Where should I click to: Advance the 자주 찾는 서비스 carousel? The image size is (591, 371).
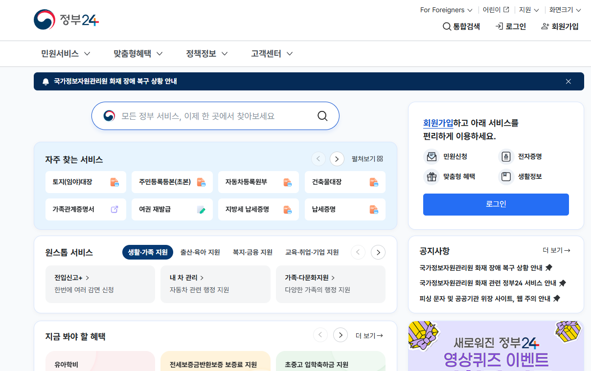[337, 158]
